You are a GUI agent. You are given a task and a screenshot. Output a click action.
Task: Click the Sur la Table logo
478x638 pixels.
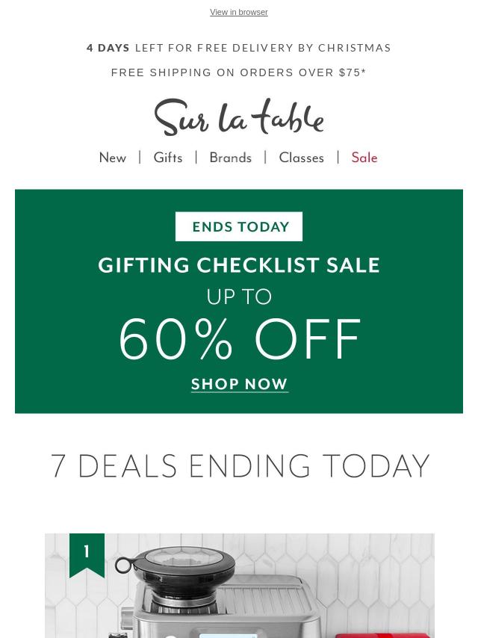(x=239, y=117)
